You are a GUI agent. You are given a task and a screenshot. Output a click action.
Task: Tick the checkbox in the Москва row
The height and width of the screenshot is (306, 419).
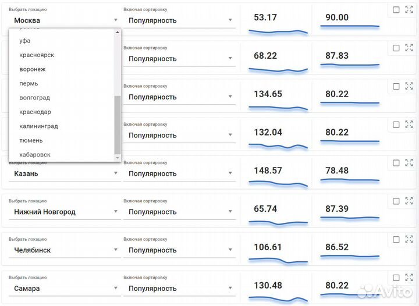[x=396, y=10]
